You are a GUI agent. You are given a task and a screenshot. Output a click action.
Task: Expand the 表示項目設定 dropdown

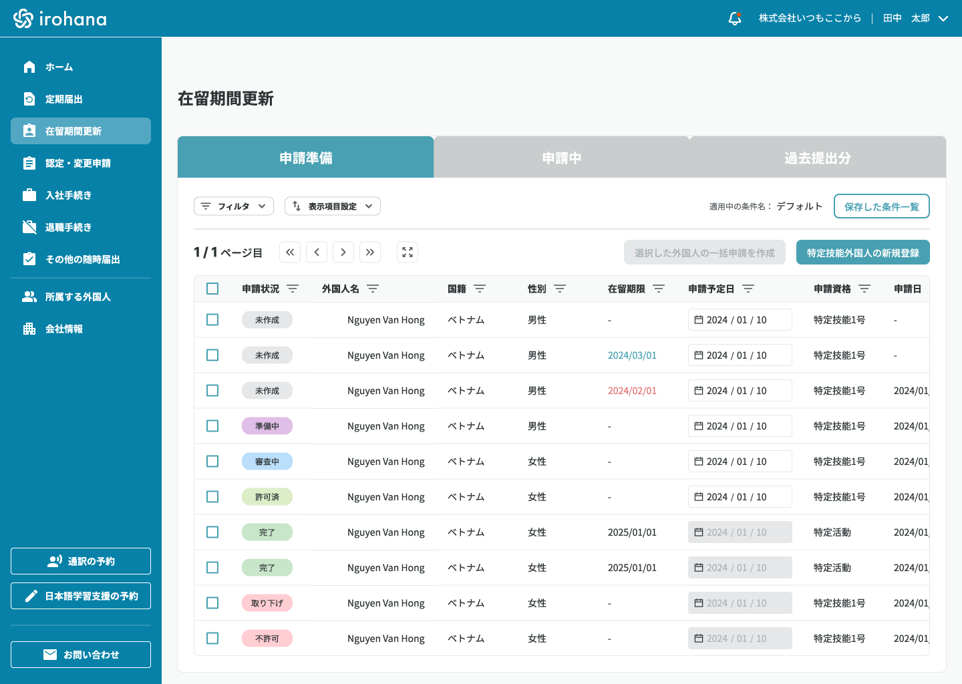(333, 206)
